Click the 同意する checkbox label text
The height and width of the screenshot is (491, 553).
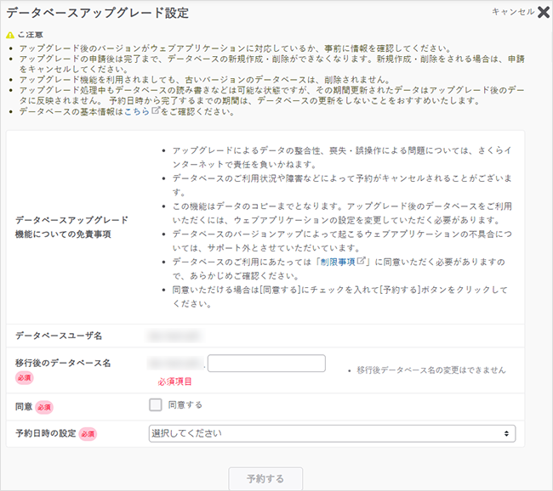(x=185, y=405)
